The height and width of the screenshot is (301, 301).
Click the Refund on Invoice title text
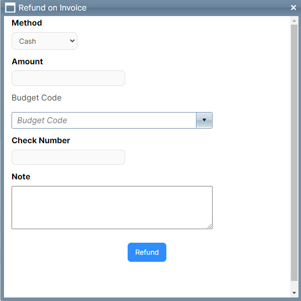tap(52, 8)
